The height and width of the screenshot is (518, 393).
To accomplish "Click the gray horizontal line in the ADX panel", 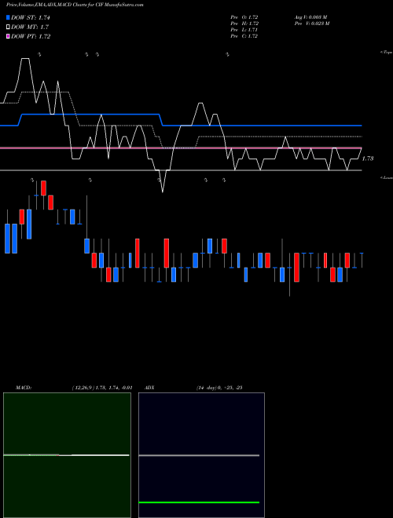I will (199, 455).
